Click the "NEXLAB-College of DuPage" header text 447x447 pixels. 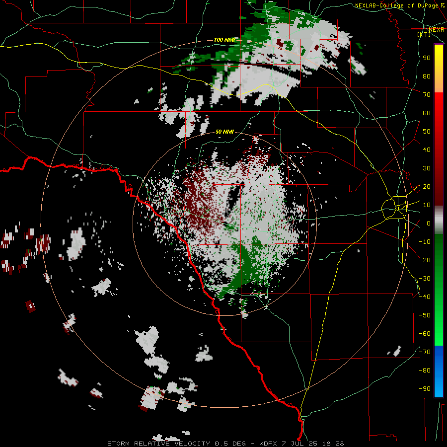tap(396, 5)
